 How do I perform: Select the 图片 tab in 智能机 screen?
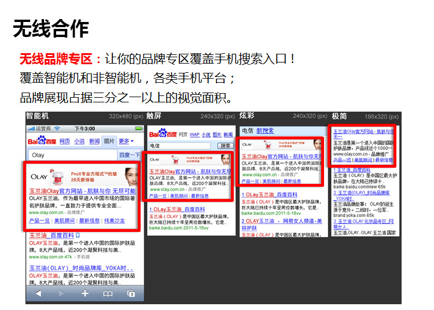(109, 141)
